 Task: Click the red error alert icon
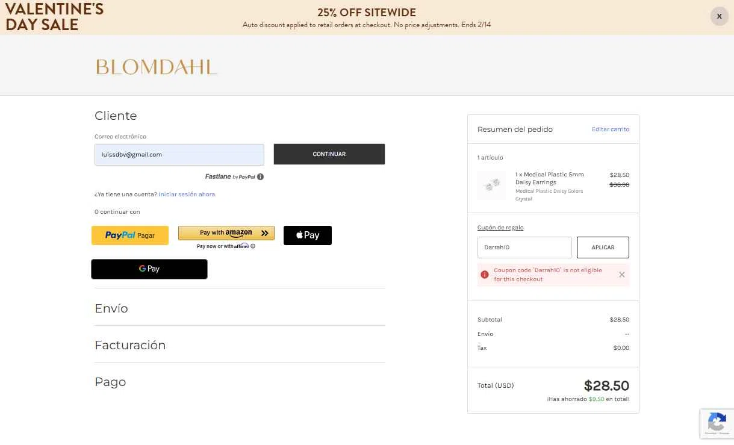coord(485,275)
